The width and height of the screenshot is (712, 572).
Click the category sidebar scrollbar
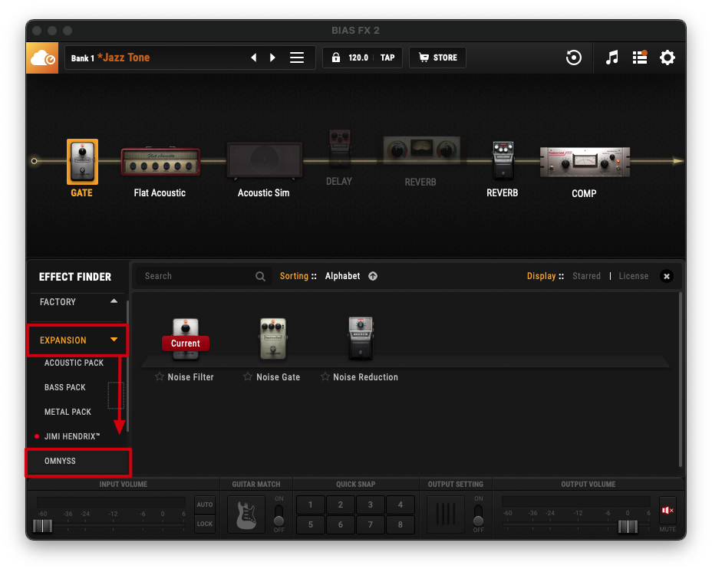(127, 366)
